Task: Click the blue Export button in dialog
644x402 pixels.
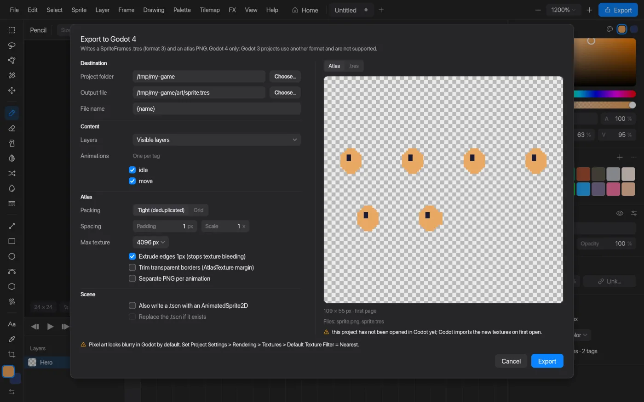Action: tap(547, 361)
